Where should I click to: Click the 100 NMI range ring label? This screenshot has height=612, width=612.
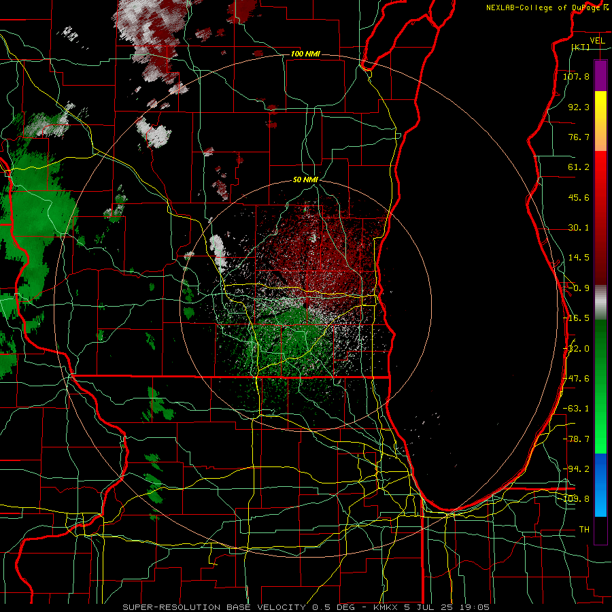coord(305,54)
